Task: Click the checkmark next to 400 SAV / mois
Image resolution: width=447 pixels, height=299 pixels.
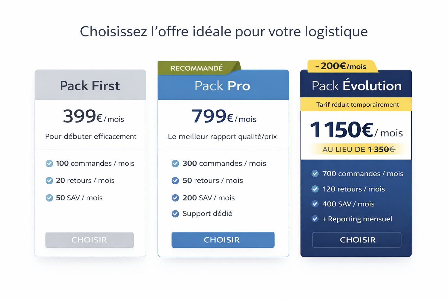Action: coord(315,204)
